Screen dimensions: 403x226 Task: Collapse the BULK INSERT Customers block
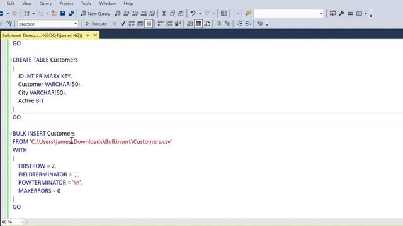click(11, 134)
